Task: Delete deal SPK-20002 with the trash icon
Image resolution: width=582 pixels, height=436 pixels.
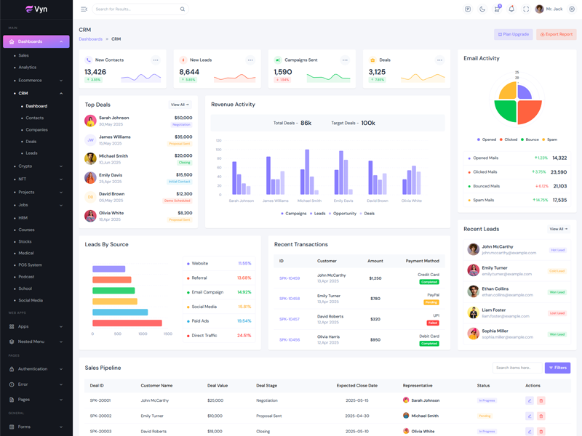Action: 541,416
